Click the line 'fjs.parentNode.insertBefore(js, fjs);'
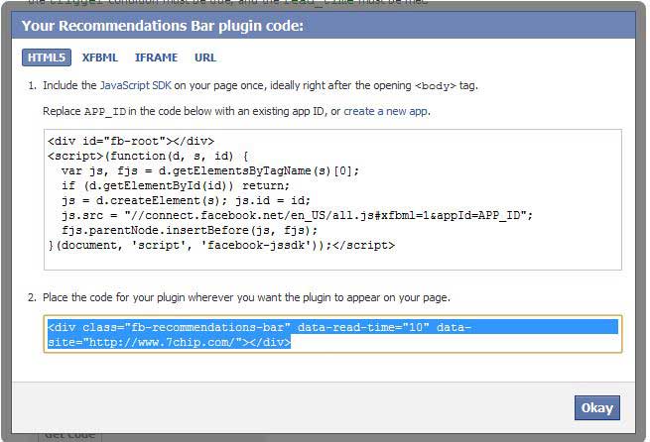 tap(190, 230)
